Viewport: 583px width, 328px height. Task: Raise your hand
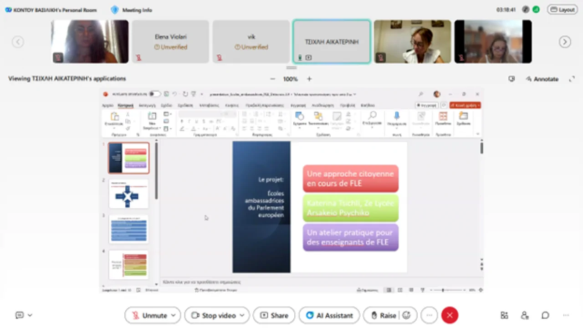tap(384, 315)
